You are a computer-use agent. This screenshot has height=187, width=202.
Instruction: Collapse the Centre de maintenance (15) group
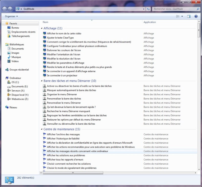(x=42, y=129)
